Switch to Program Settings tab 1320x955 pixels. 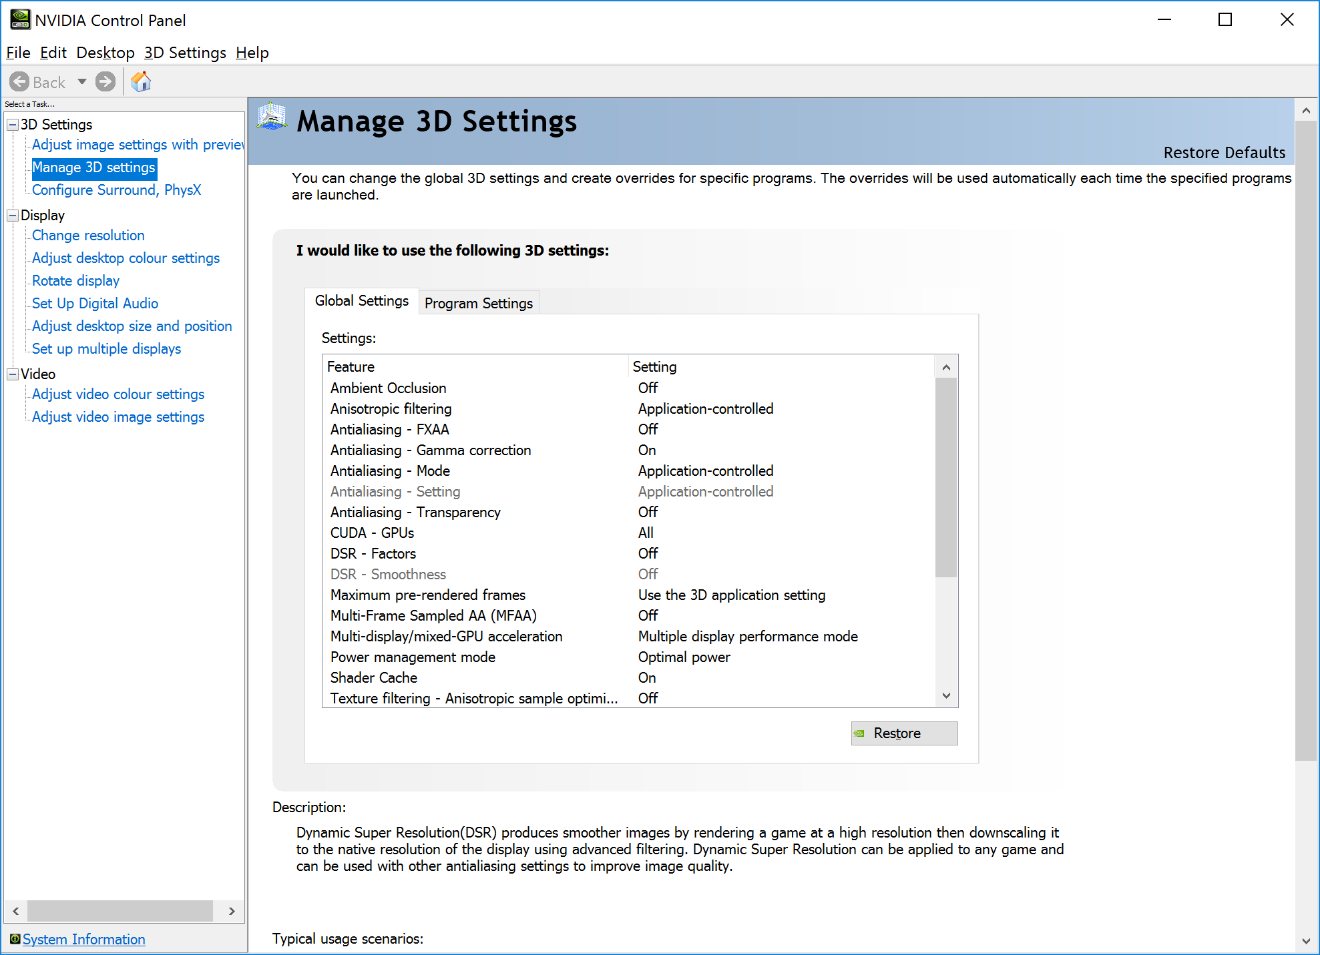pyautogui.click(x=479, y=303)
